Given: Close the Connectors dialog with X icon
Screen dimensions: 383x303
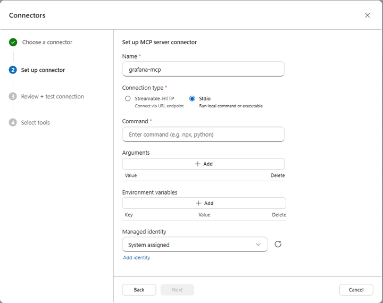Looking at the screenshot, I should 367,15.
